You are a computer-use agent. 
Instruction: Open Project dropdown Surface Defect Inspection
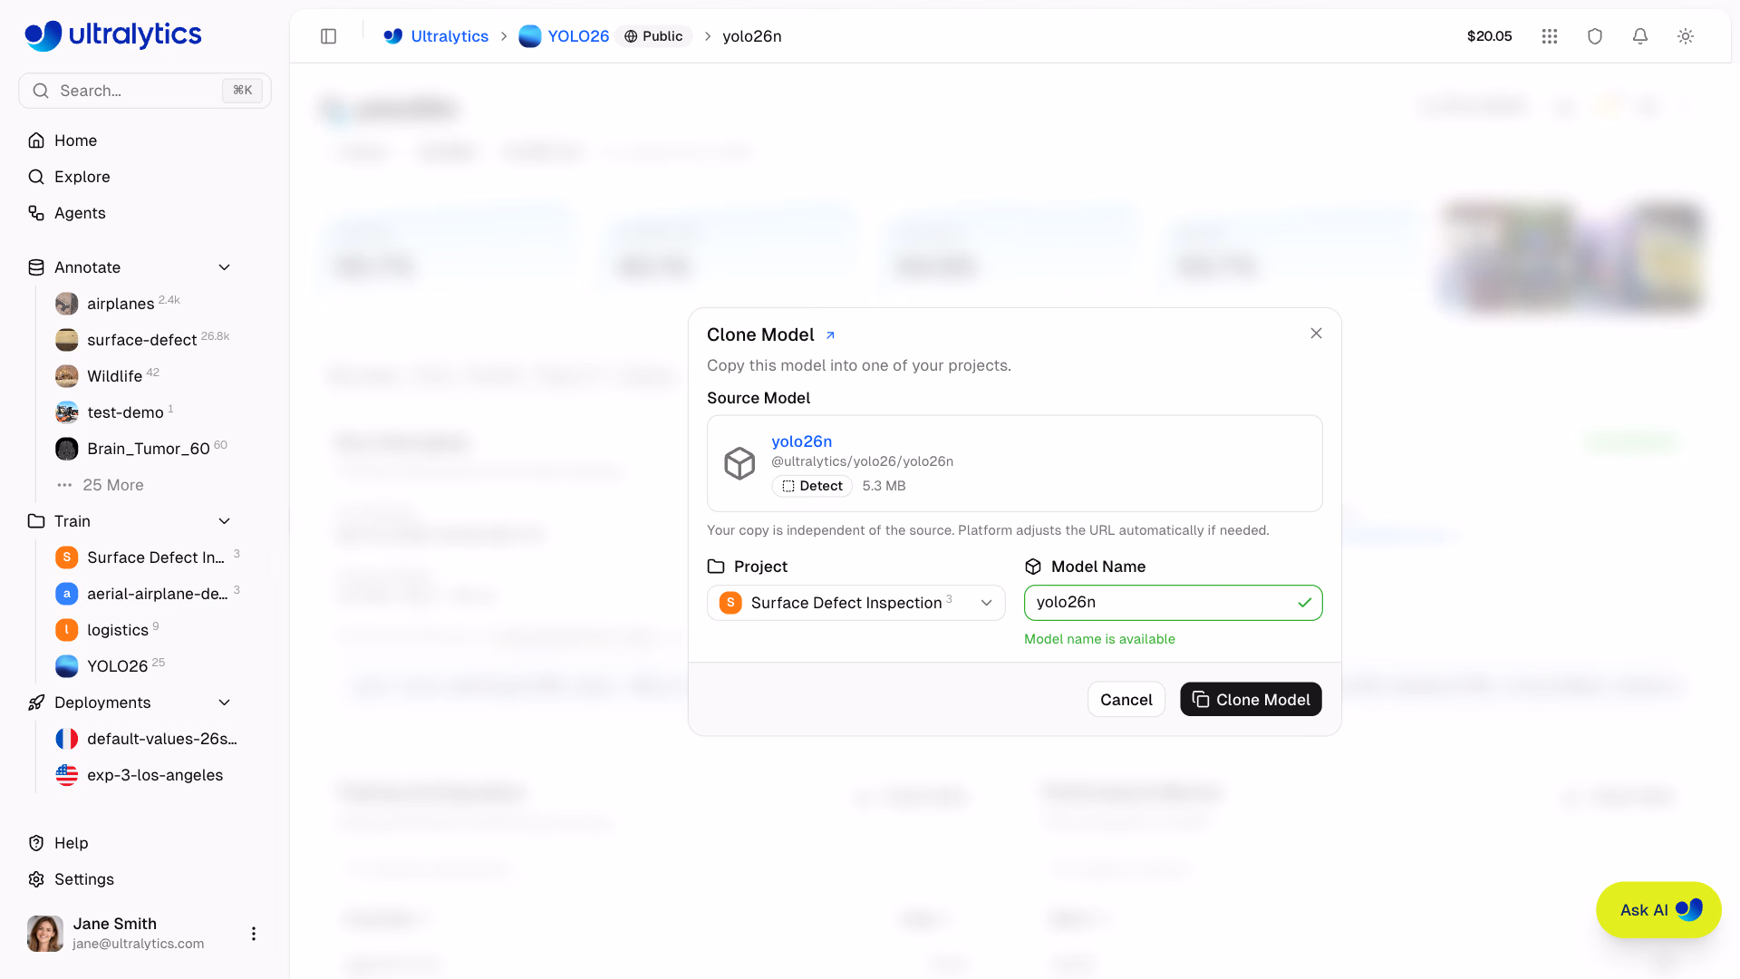856,603
